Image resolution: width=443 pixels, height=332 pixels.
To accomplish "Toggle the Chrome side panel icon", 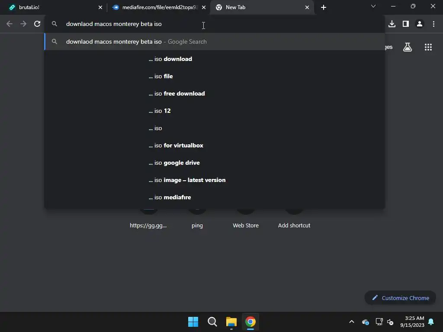I will coord(406,24).
